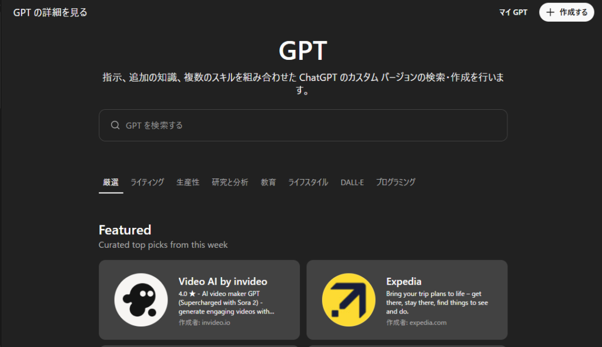Image resolution: width=602 pixels, height=347 pixels.
Task: Click the Video AI by invideo logo icon
Action: coord(140,299)
